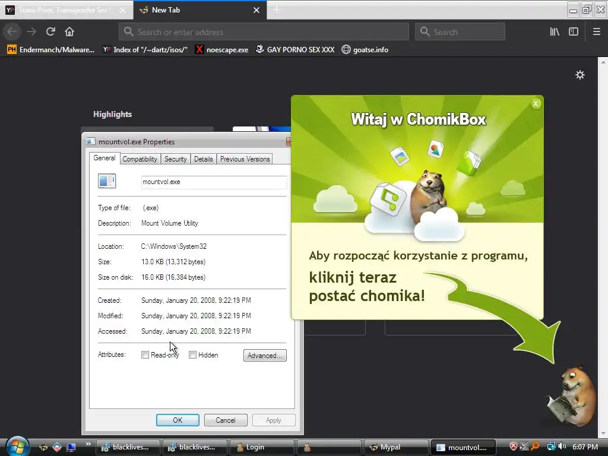Screen dimensions: 608x456
Task: Go back to the previous page
Action: 12,32
